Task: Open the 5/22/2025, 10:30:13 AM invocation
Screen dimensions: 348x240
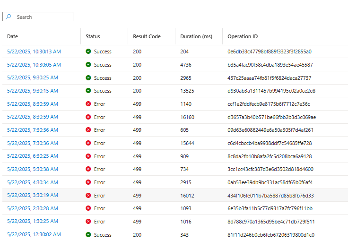Action: (34, 51)
